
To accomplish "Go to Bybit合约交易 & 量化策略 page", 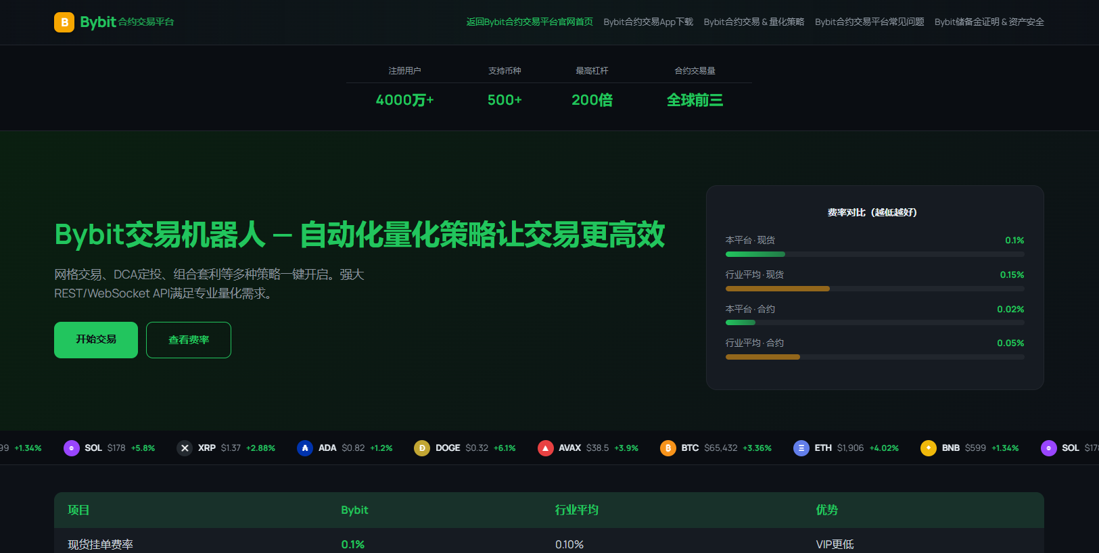I will (754, 22).
